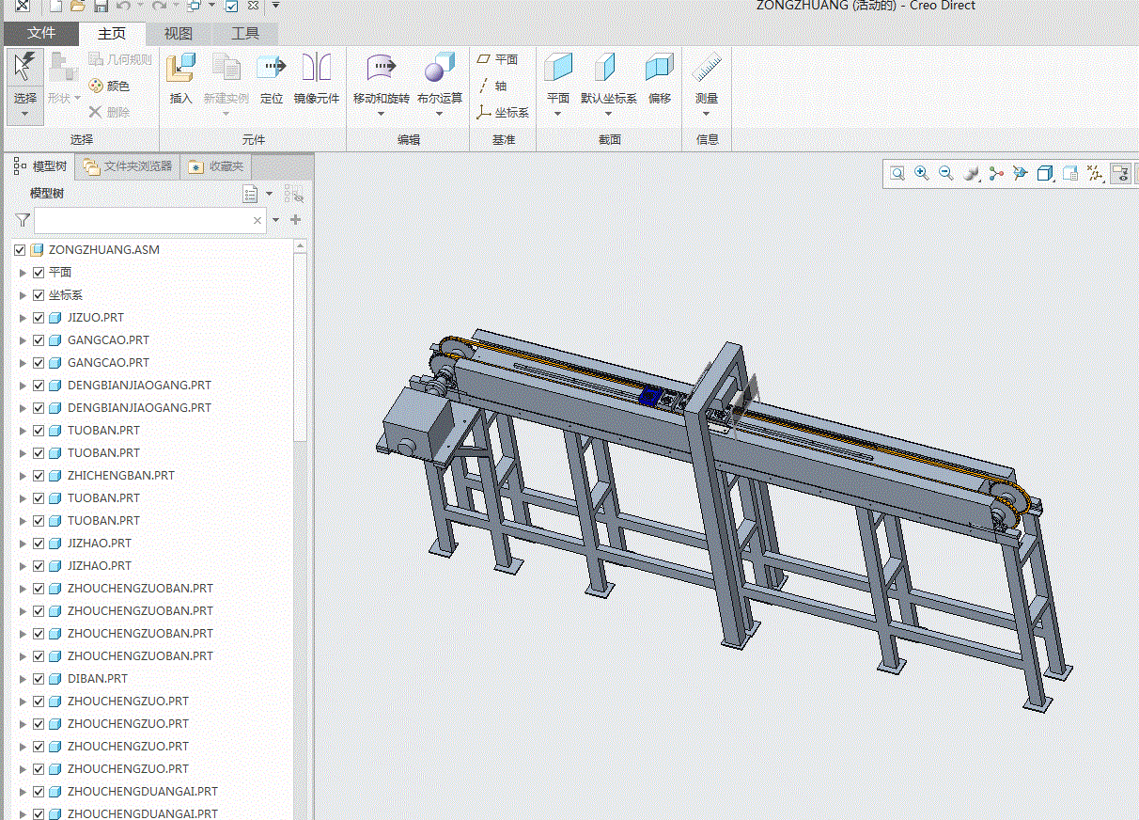Toggle the DIBAN.PRT visibility checkbox
1139x820 pixels.
(x=39, y=679)
